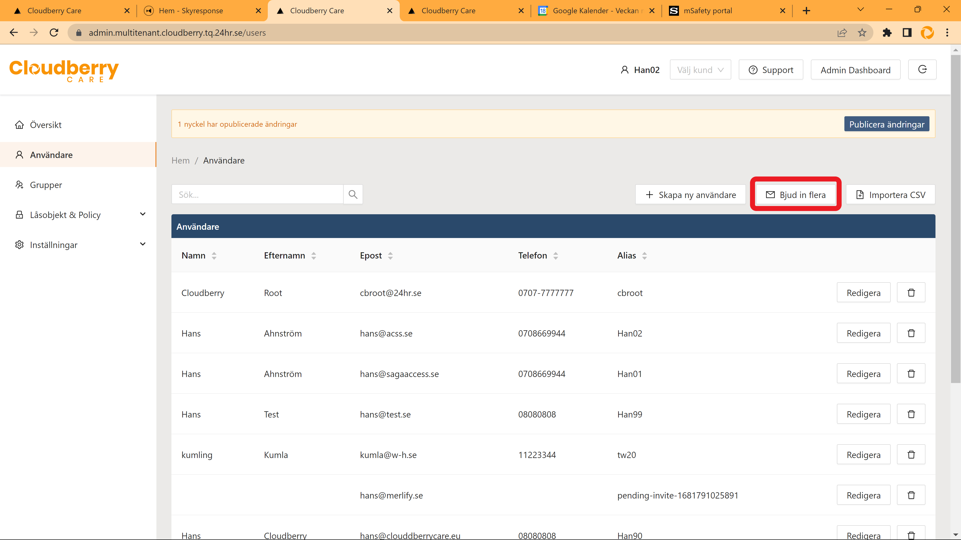
Task: Sort table by Telefon column
Action: click(x=556, y=256)
